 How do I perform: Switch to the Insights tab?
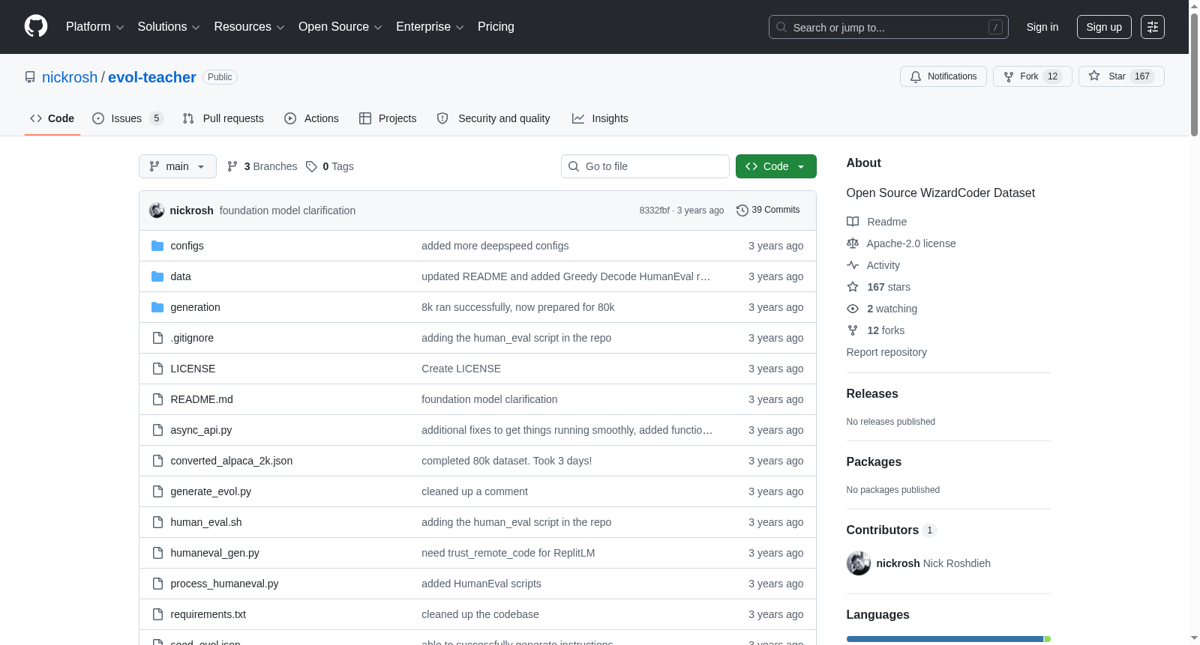click(600, 118)
